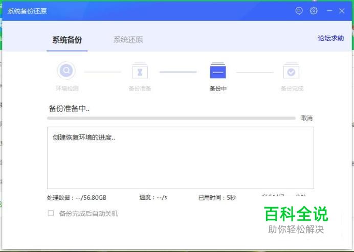Screen dimensions: 354x252
Task: Click the 备份中 step label
Action: click(218, 88)
